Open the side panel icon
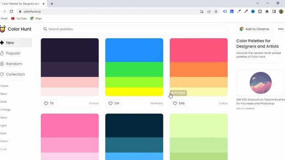The height and width of the screenshot is (160, 285). click(x=274, y=12)
